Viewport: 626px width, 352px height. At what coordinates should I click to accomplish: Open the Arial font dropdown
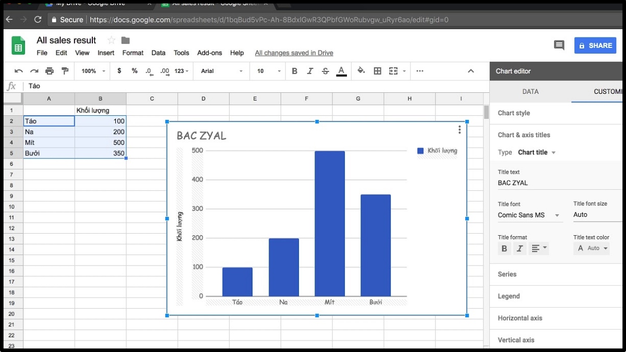pos(222,71)
